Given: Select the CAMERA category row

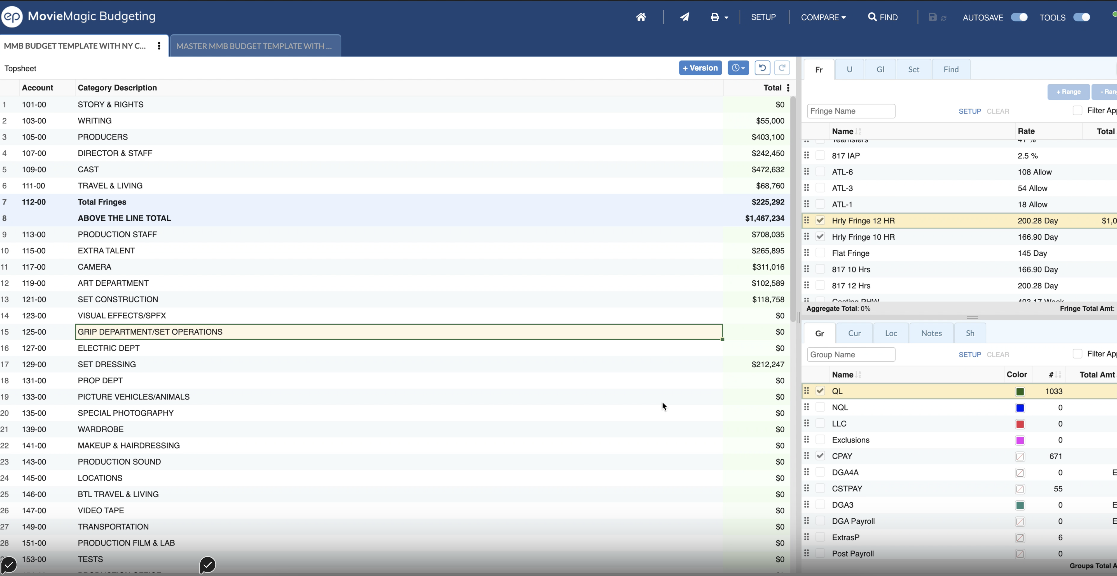Looking at the screenshot, I should 396,267.
